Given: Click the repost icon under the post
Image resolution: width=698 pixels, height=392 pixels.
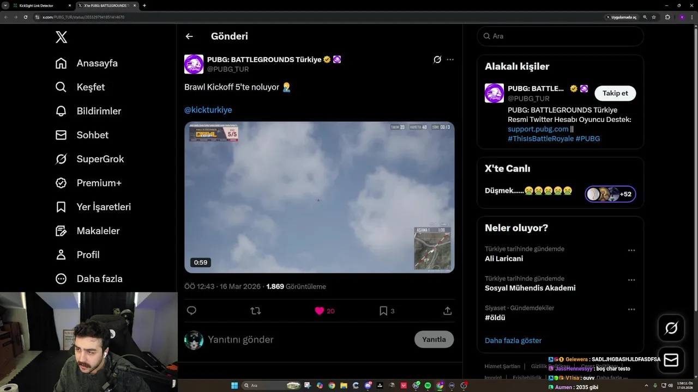Looking at the screenshot, I should click(x=255, y=311).
